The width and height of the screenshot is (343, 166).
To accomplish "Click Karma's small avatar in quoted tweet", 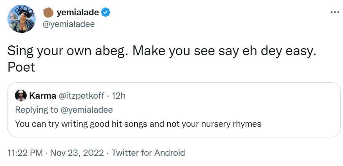I will (20, 95).
